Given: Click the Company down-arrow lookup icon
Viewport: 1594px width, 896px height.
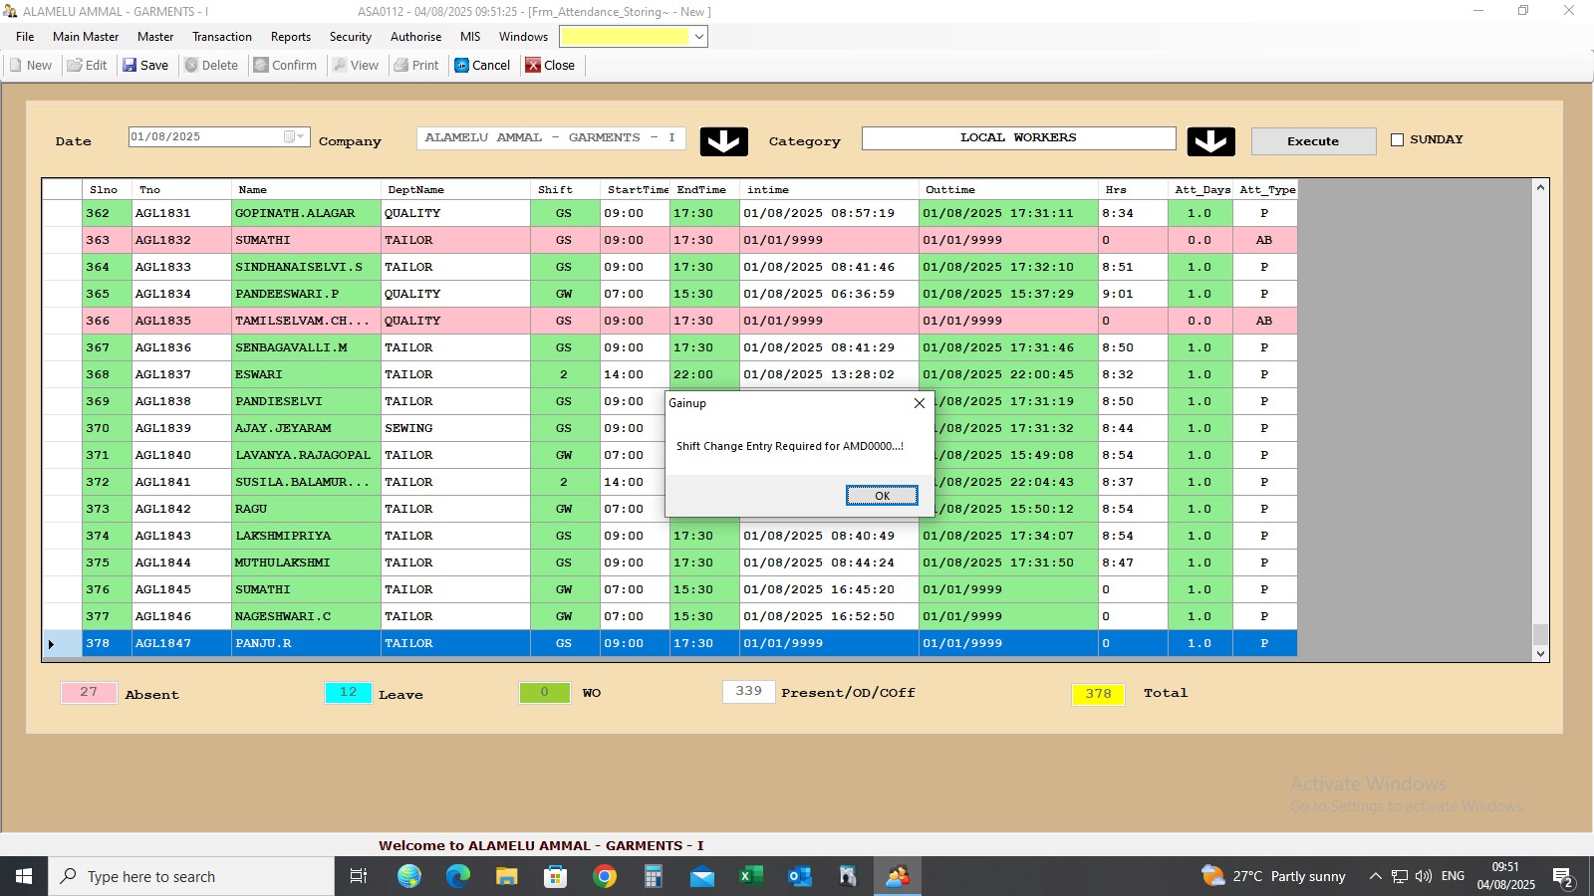Looking at the screenshot, I should (x=723, y=141).
